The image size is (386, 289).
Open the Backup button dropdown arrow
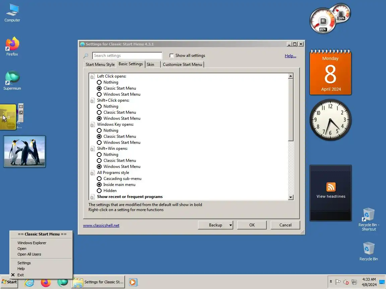point(231,225)
